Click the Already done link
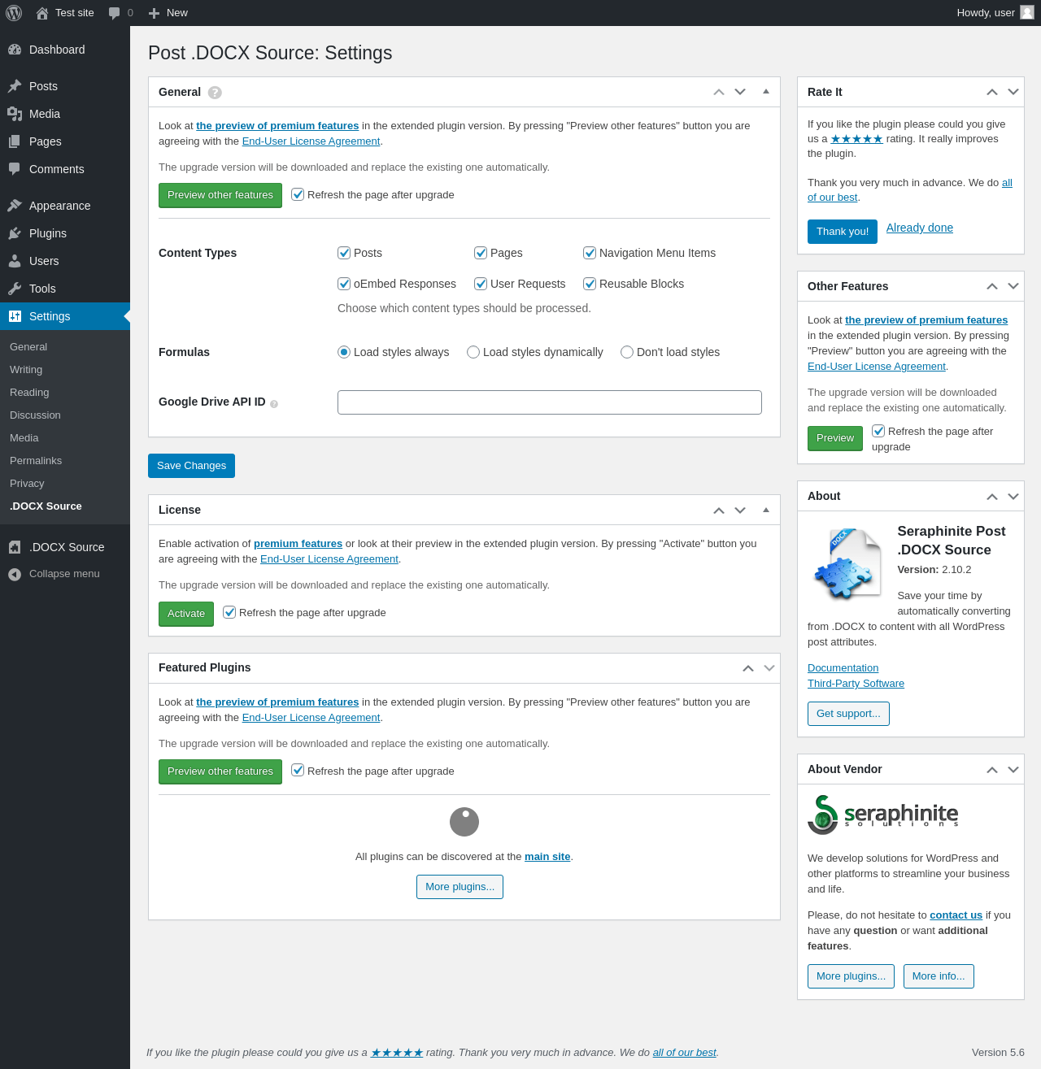The image size is (1041, 1069). (x=920, y=228)
